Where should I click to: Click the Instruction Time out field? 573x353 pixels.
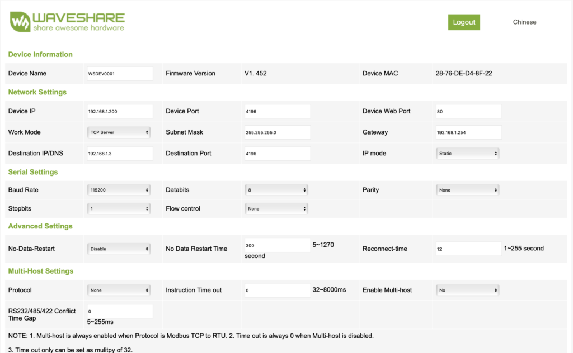click(x=278, y=290)
